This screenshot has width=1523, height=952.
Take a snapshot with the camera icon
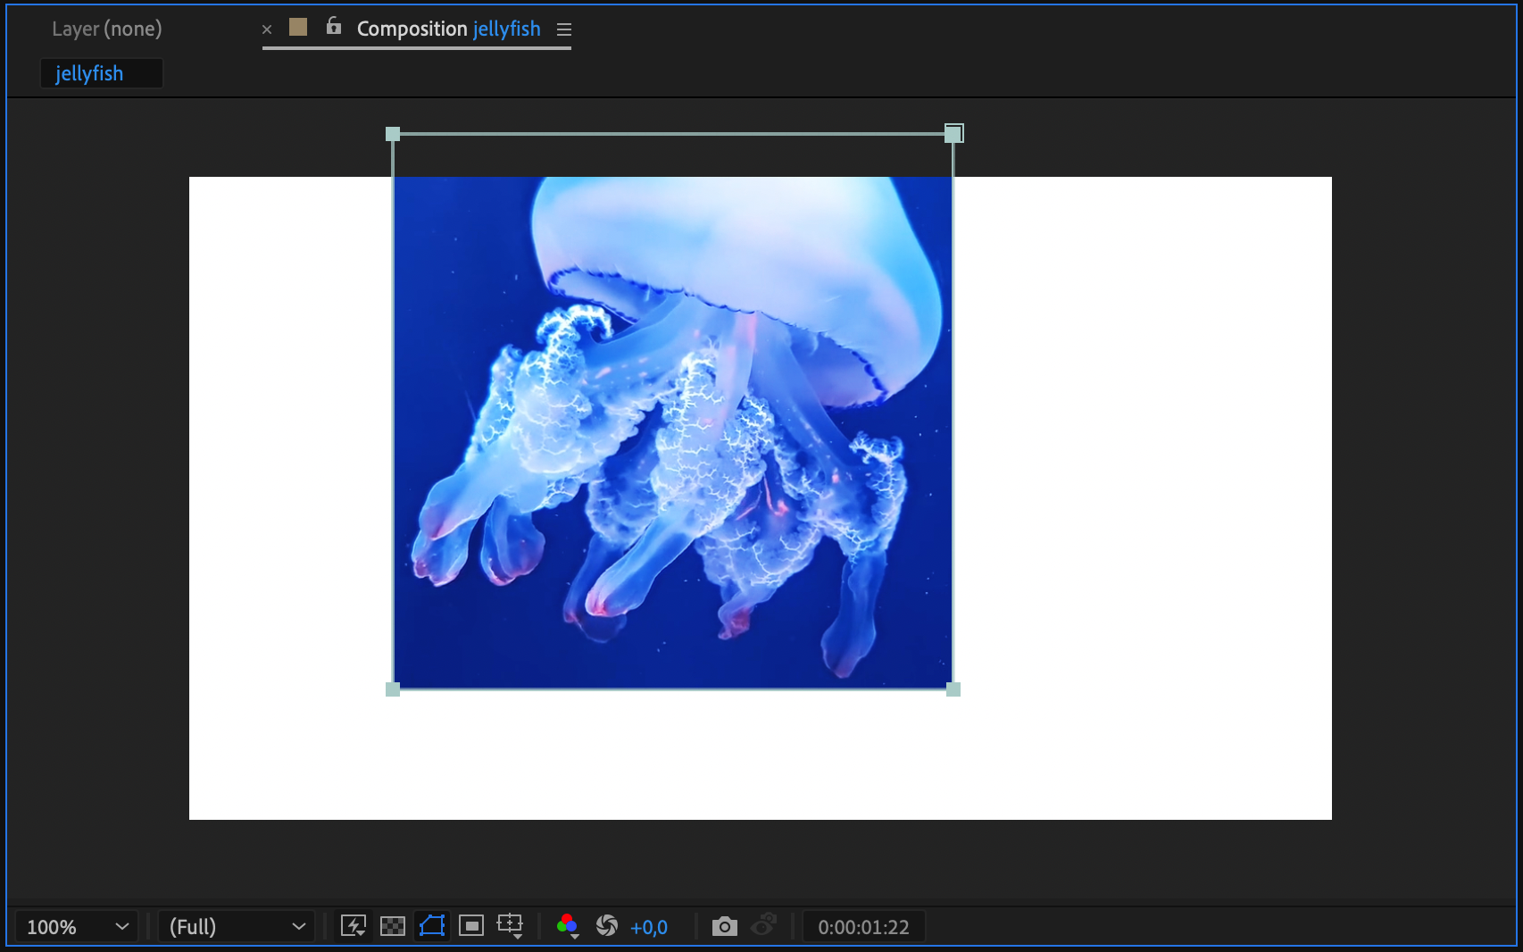(724, 926)
